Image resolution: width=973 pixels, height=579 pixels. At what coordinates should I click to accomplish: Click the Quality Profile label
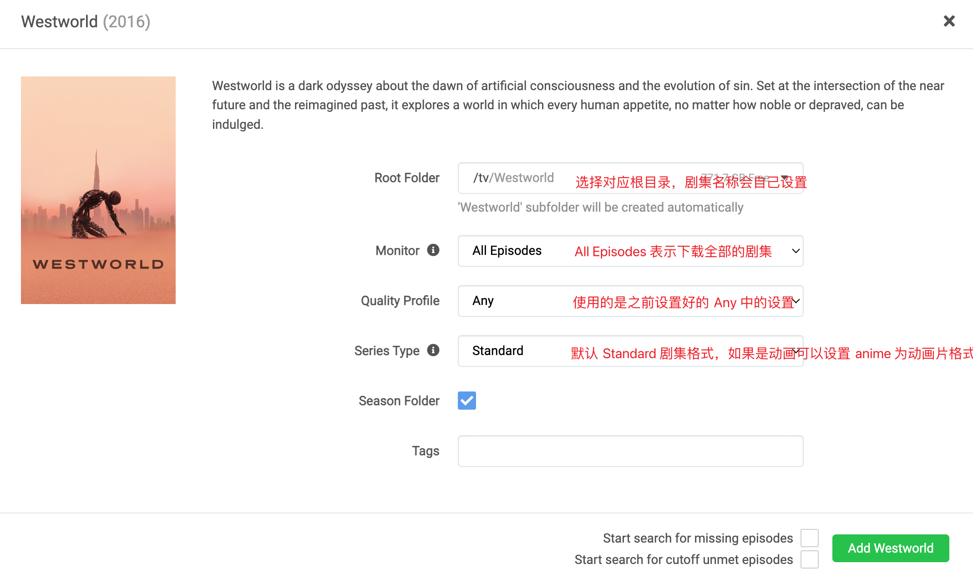tap(400, 301)
